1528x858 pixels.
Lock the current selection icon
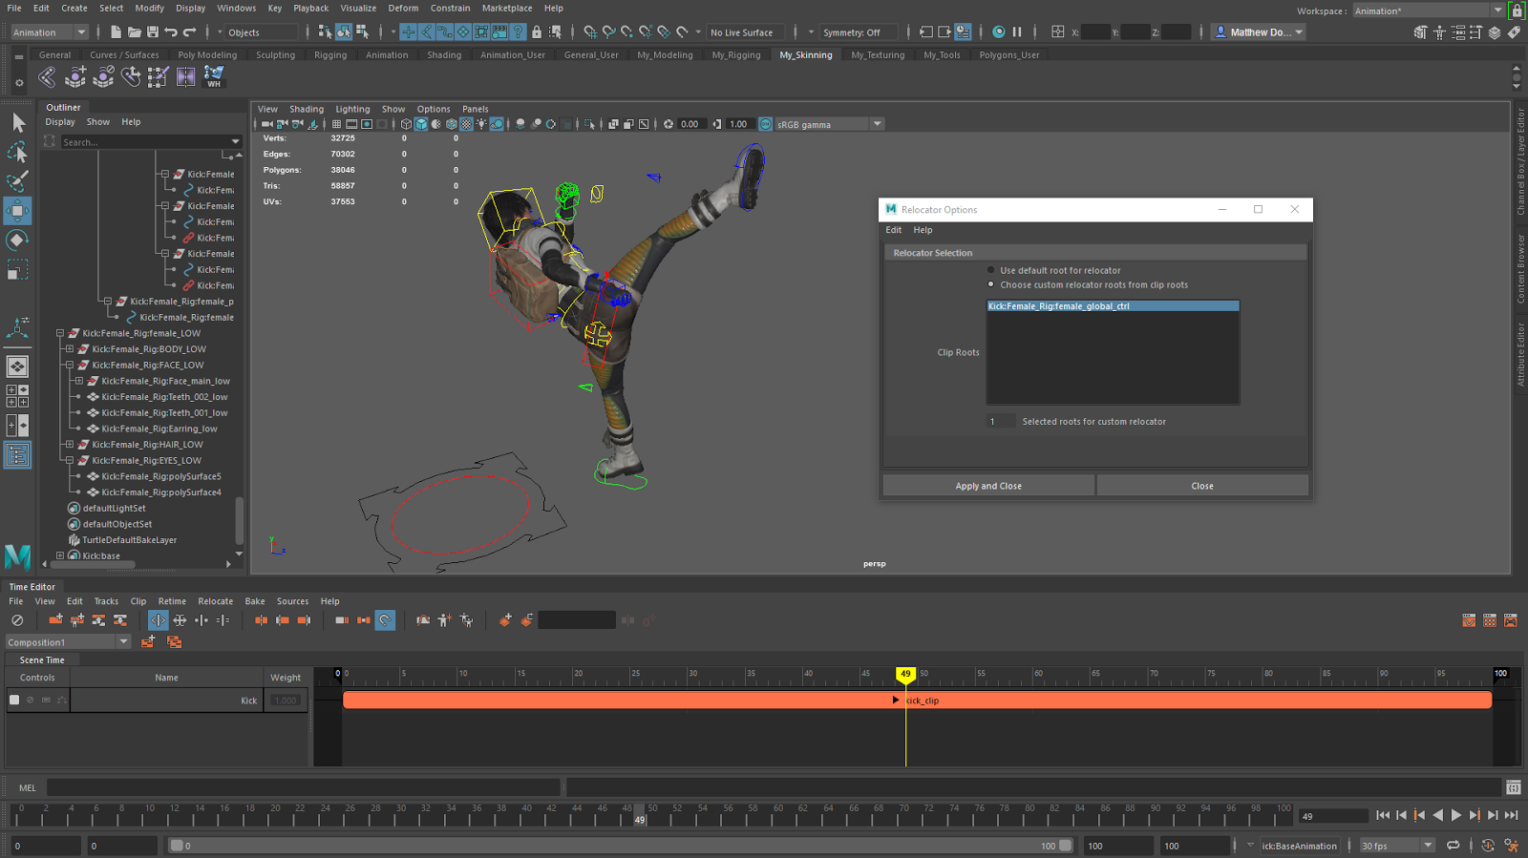coord(537,32)
